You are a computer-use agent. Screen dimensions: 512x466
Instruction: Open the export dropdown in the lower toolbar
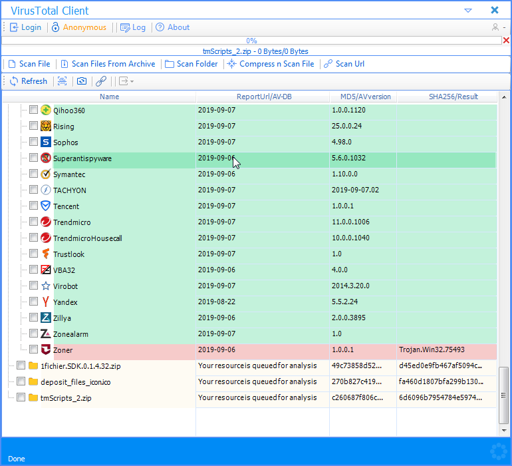tap(126, 81)
